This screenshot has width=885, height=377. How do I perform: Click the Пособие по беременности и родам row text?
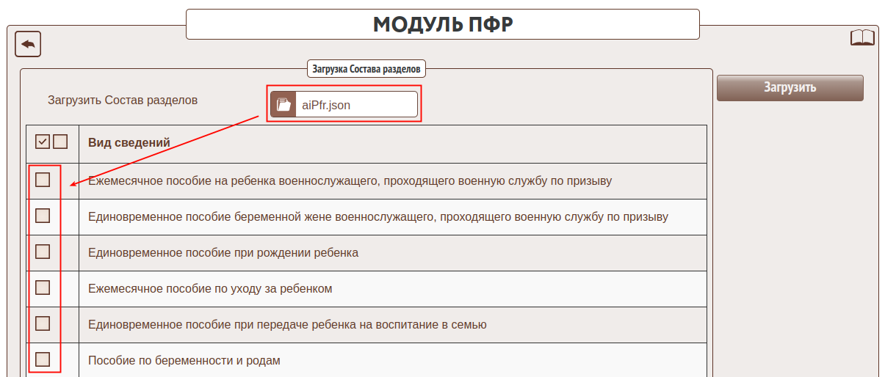point(184,361)
